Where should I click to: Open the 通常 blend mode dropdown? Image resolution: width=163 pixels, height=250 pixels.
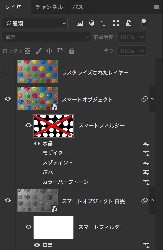(46, 37)
